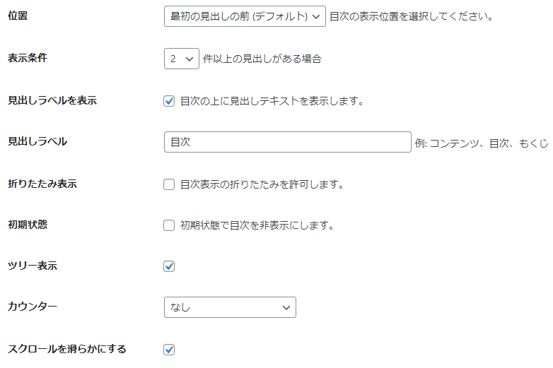This screenshot has height=368, width=553.
Task: Expand the 表示条件 heading count dropdown
Action: point(181,59)
